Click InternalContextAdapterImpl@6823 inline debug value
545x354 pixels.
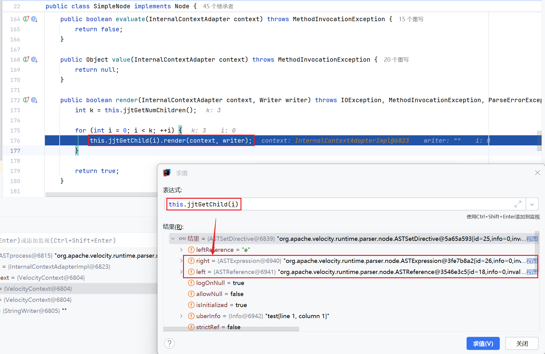(x=352, y=140)
